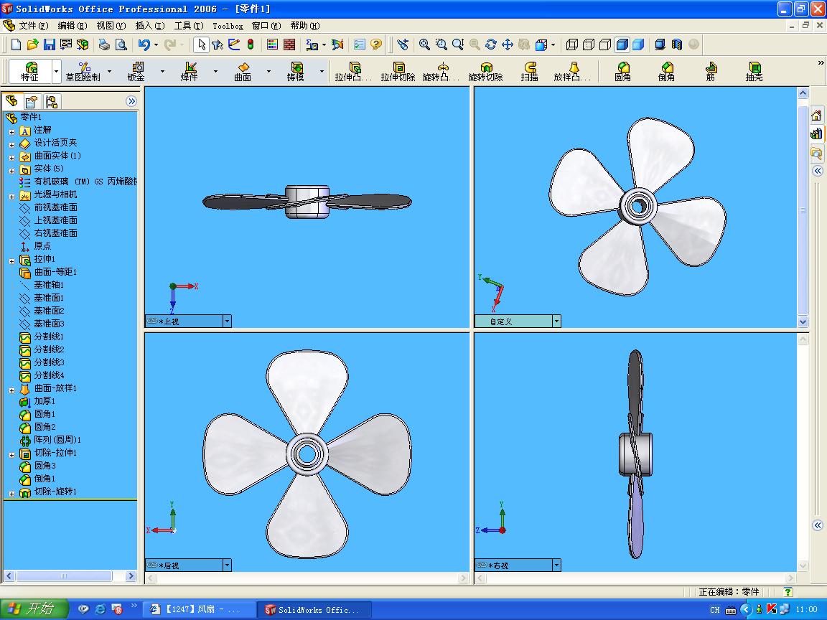Select 前视基准面 plane in tree
827x620 pixels.
(x=49, y=207)
